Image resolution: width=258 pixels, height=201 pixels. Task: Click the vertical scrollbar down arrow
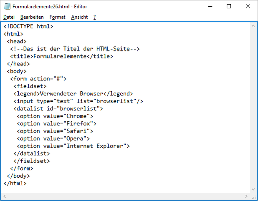point(253,189)
